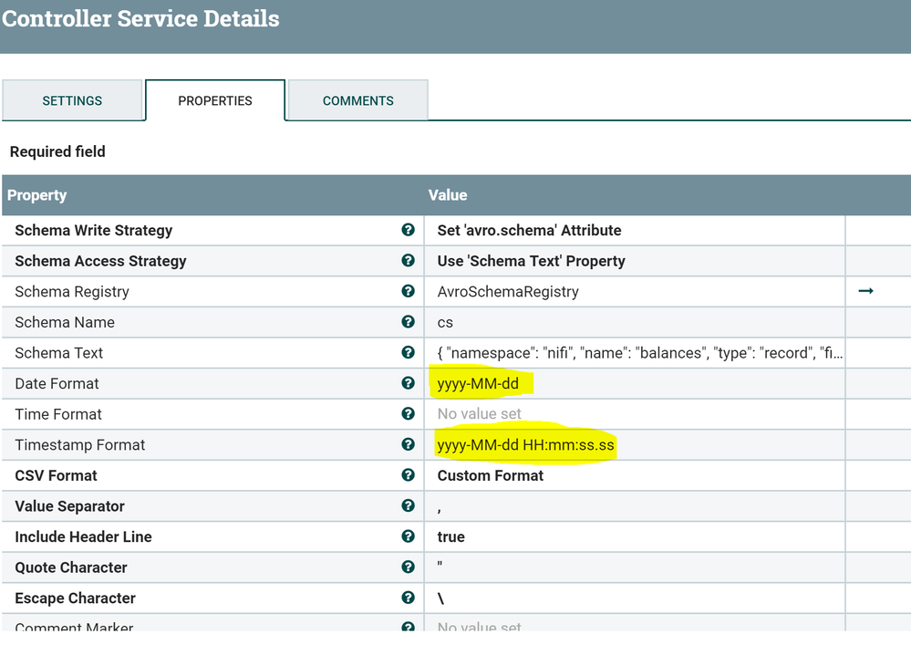Open help for Schema Write Strategy property

[x=408, y=230]
